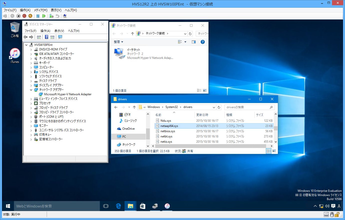
Task: Open Device Manager ヘルプ(H) menu
Action: (74, 31)
